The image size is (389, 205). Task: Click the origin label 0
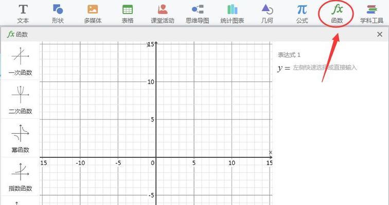pos(153,163)
